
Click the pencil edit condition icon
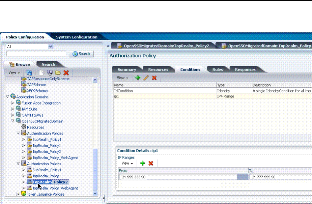[x=146, y=78]
